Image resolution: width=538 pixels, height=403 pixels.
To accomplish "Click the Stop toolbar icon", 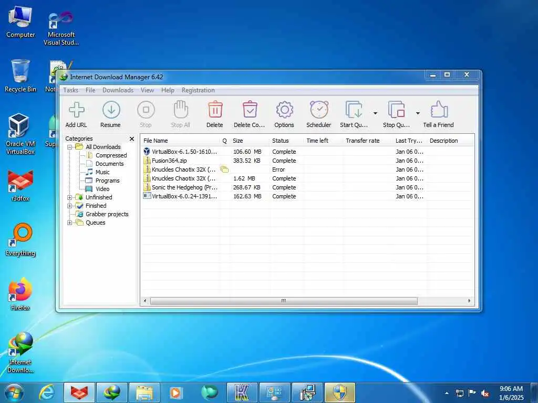I will click(x=146, y=110).
